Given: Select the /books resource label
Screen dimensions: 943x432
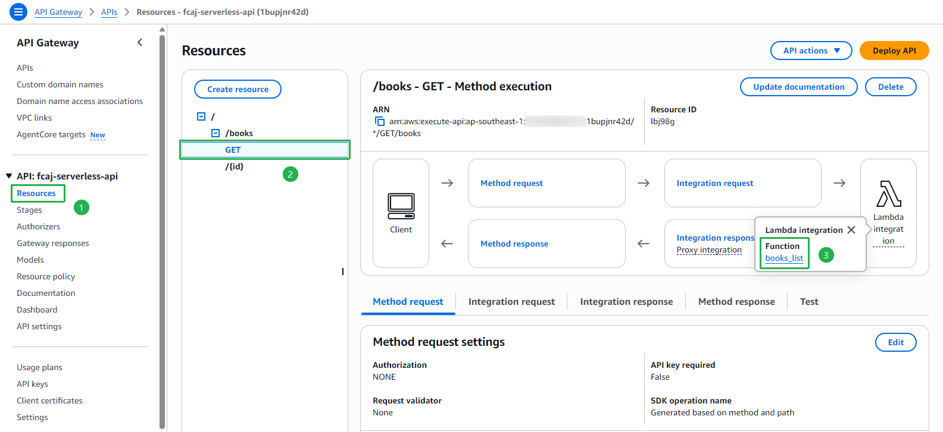Looking at the screenshot, I should point(239,133).
